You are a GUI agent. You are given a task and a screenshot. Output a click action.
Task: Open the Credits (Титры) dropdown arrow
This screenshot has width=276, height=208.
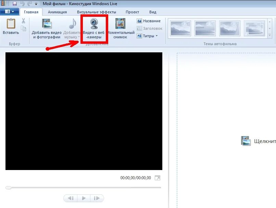click(x=156, y=36)
